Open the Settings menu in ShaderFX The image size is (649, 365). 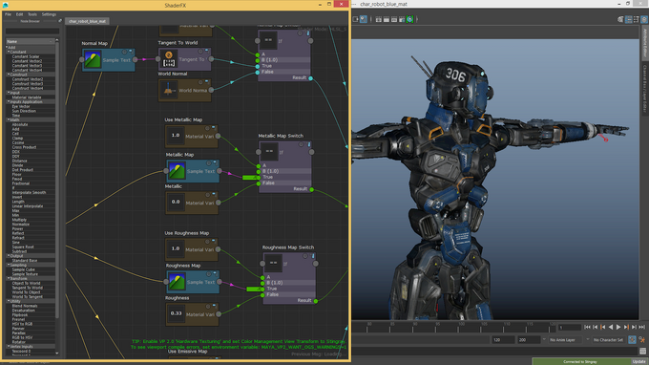(49, 14)
